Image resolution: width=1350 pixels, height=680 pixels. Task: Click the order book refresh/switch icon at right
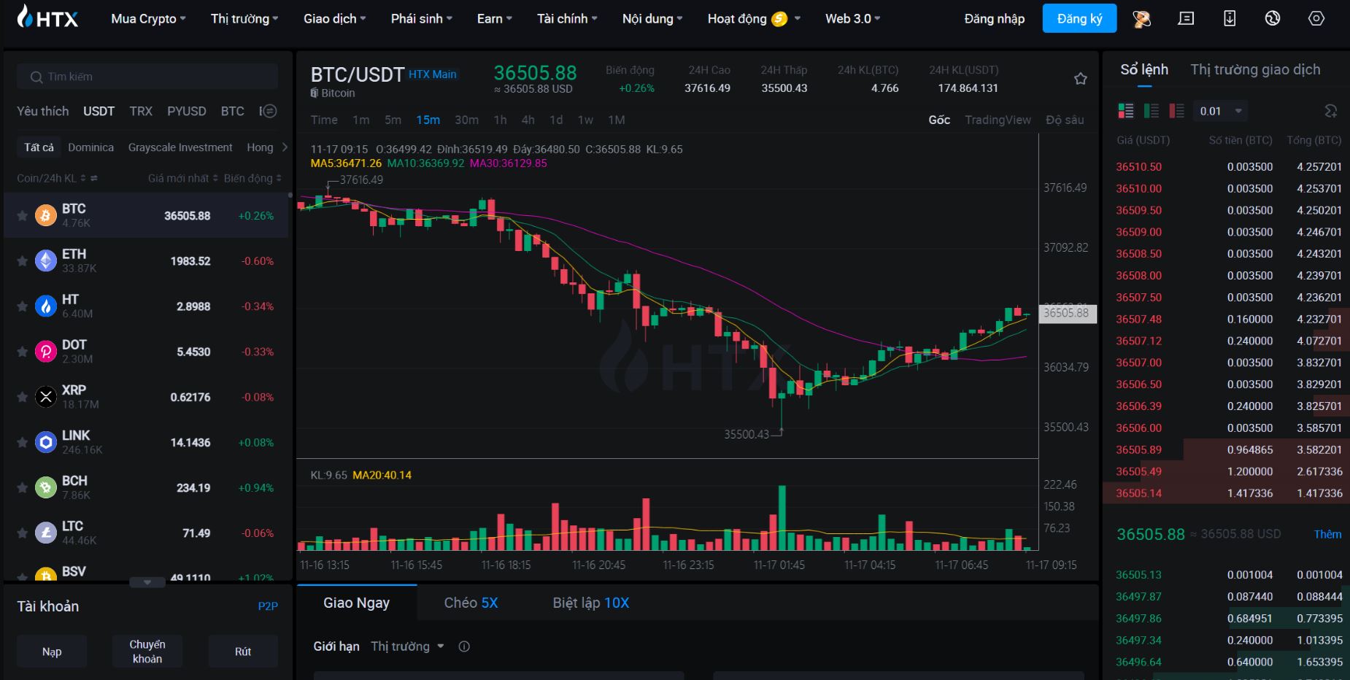pyautogui.click(x=1331, y=111)
